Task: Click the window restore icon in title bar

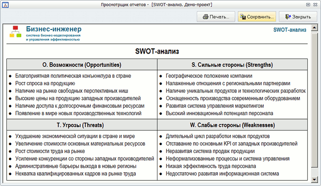Action: [x=308, y=5]
